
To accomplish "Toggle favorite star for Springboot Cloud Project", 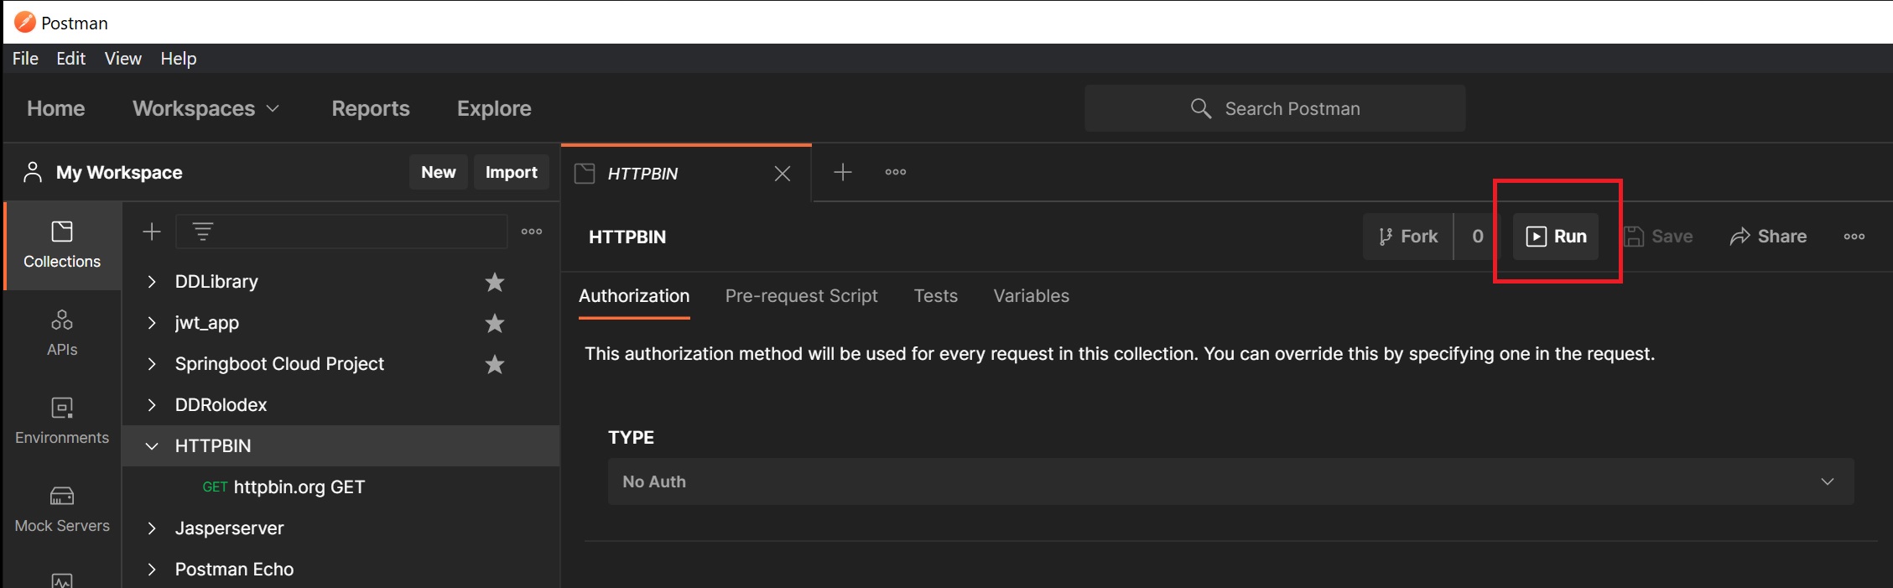I will coord(495,364).
